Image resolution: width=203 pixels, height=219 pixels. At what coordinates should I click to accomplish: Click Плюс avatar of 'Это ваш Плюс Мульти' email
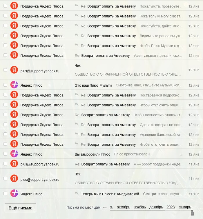tap(14, 85)
